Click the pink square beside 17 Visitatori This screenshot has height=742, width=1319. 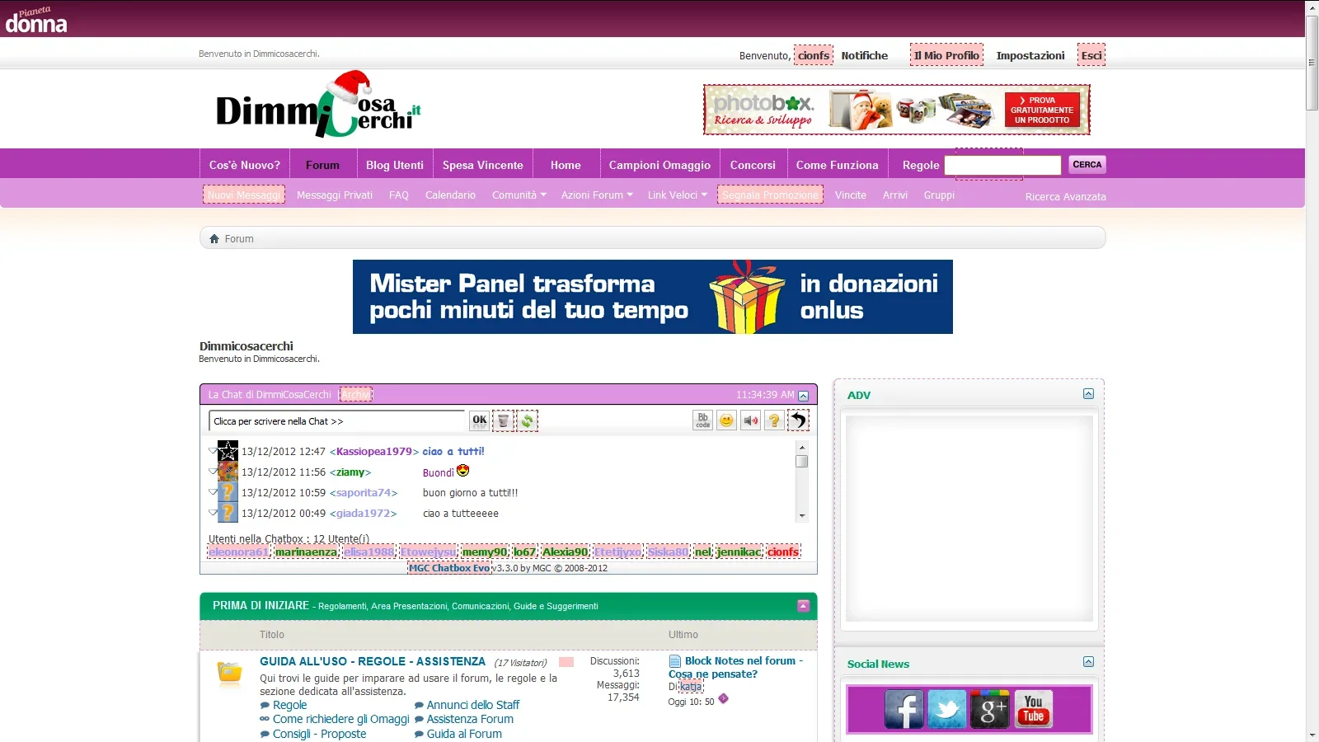click(x=566, y=662)
